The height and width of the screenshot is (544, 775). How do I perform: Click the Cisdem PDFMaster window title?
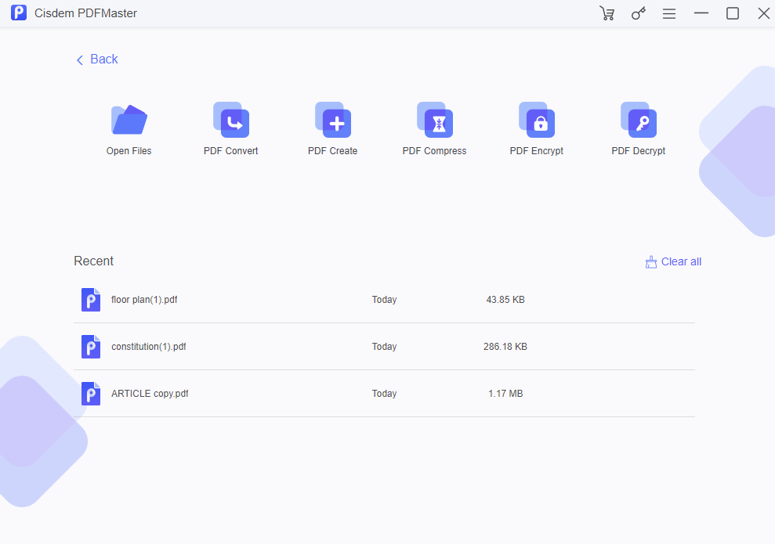pos(85,13)
